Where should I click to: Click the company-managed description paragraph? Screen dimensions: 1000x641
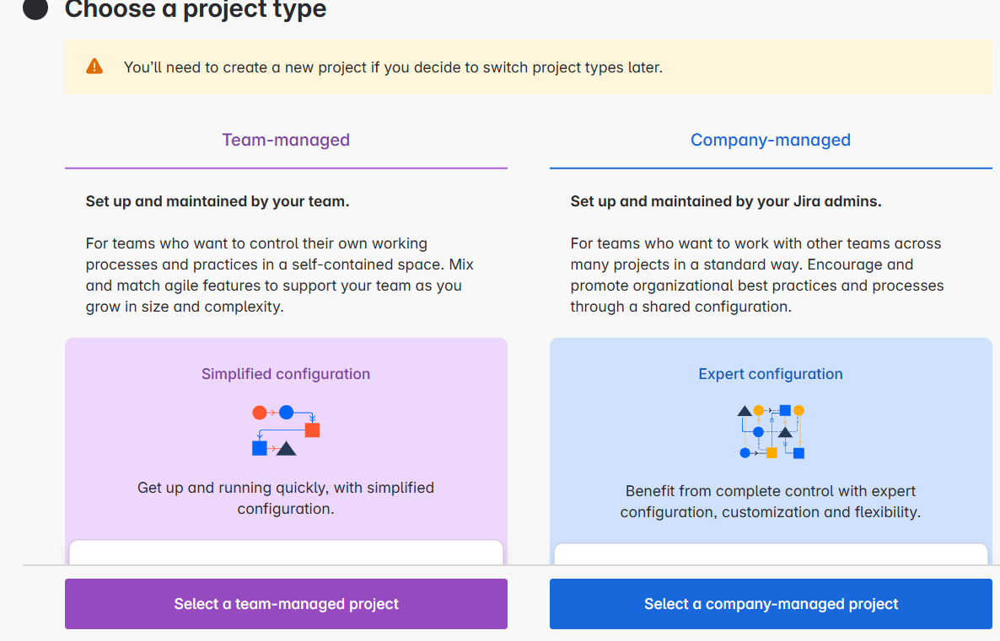756,275
